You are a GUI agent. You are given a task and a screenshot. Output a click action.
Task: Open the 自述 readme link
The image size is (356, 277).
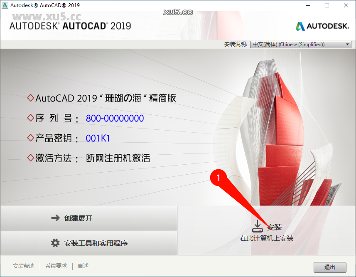pos(83,266)
